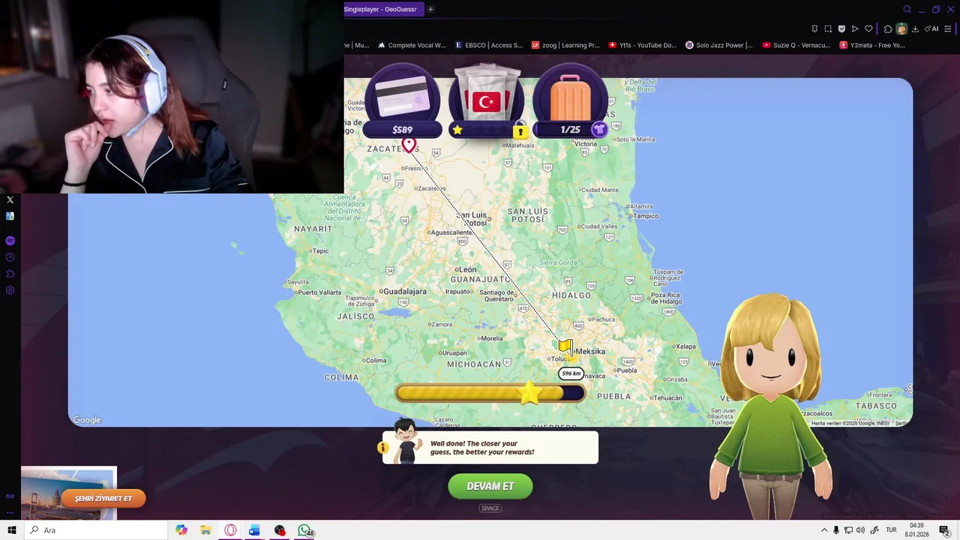Click the yellow padlock on the souvenir badge
The image size is (960, 540).
[x=520, y=131]
